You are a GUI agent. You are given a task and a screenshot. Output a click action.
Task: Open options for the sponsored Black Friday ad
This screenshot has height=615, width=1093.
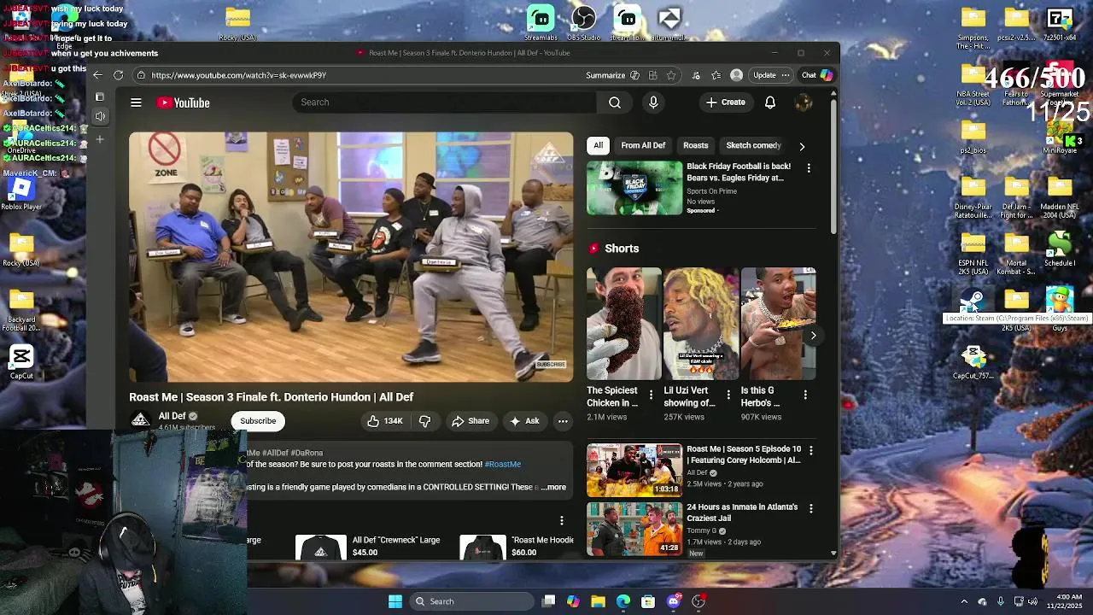click(809, 168)
